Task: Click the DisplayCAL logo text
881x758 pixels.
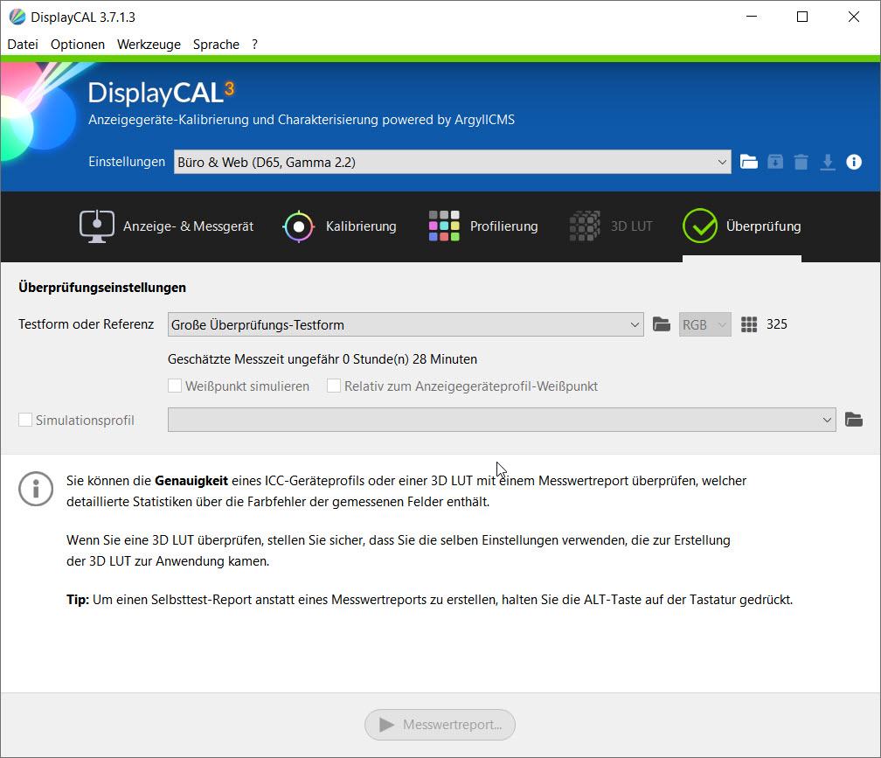Action: (161, 93)
